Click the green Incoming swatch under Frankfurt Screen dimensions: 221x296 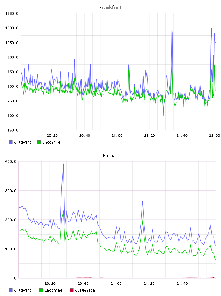(x=39, y=142)
